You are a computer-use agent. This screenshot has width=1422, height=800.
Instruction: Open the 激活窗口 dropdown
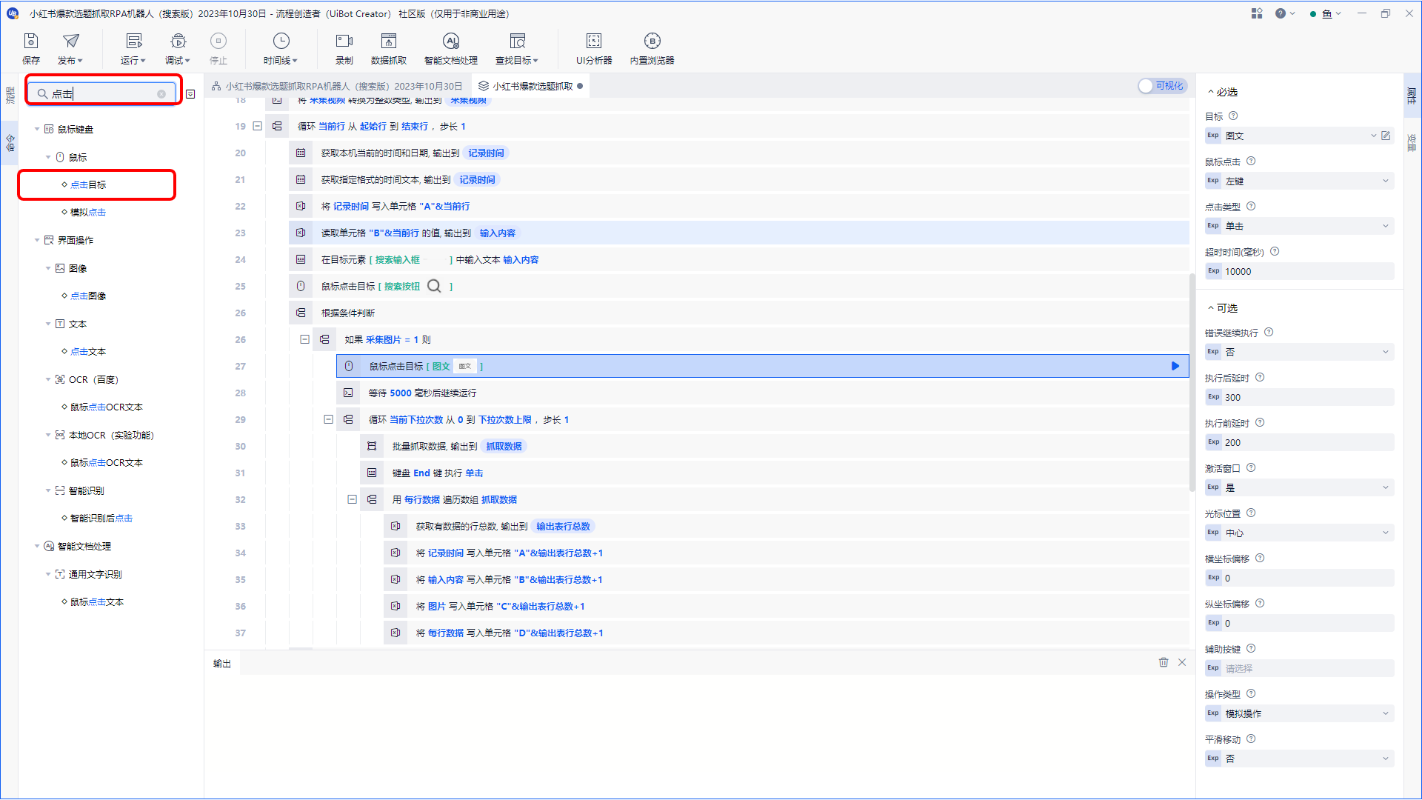pos(1300,487)
